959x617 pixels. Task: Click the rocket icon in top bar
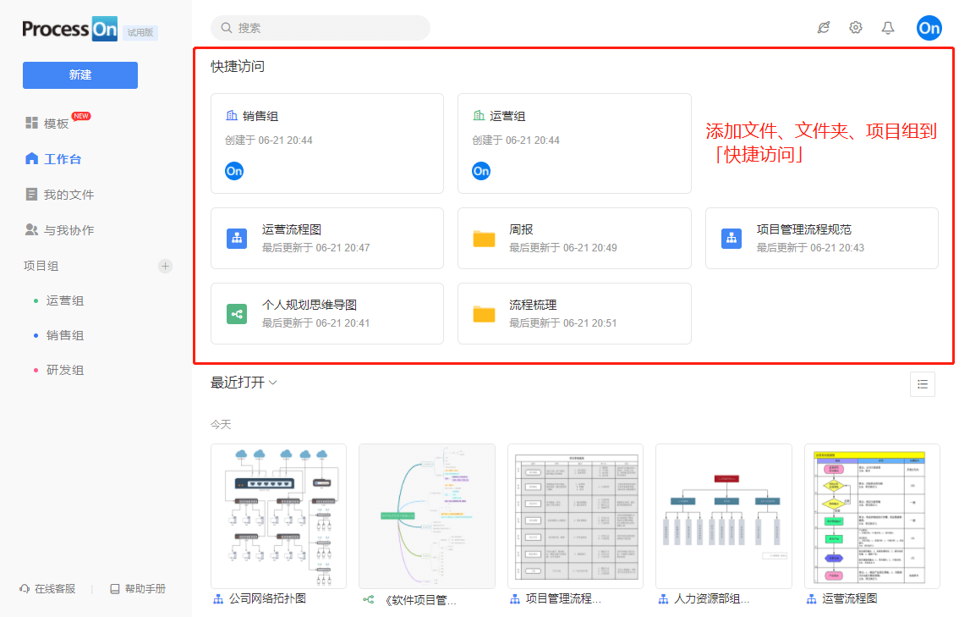coord(824,28)
